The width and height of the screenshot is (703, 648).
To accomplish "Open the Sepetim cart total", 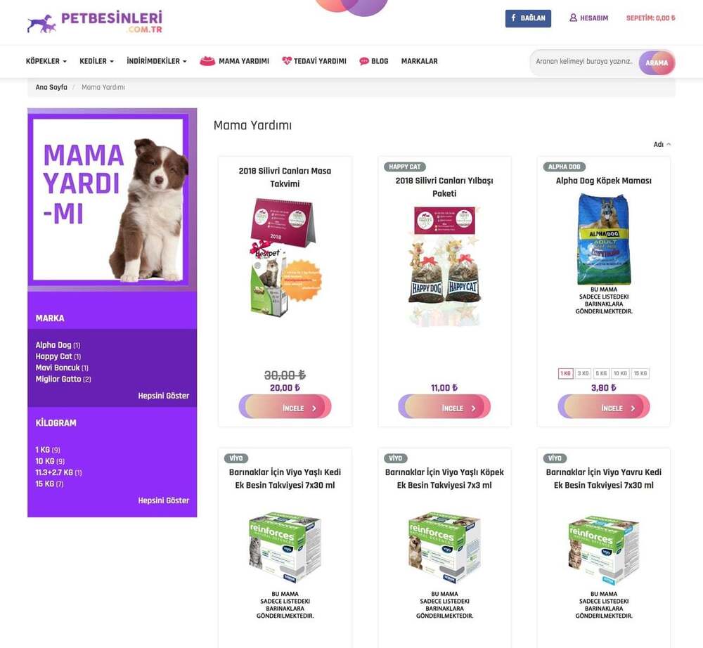I will (x=650, y=18).
